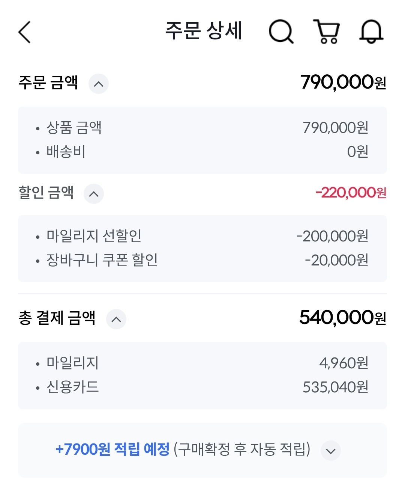Image resolution: width=405 pixels, height=490 pixels.
Task: Tap the 주문 상세 page title
Action: click(x=204, y=31)
